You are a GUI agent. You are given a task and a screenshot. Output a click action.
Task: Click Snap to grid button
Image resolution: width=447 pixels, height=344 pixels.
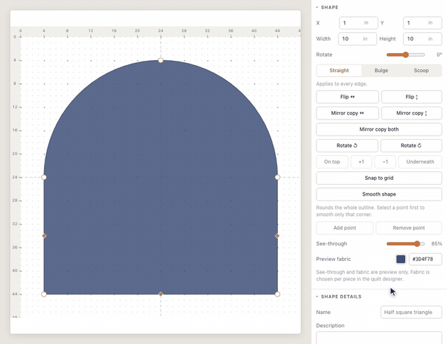[379, 178]
